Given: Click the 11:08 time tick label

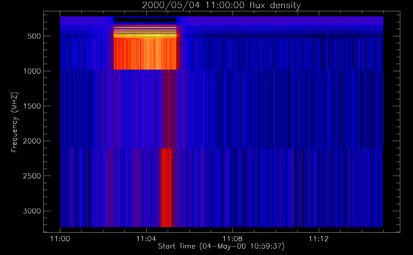Looking at the screenshot, I should pyautogui.click(x=233, y=239).
